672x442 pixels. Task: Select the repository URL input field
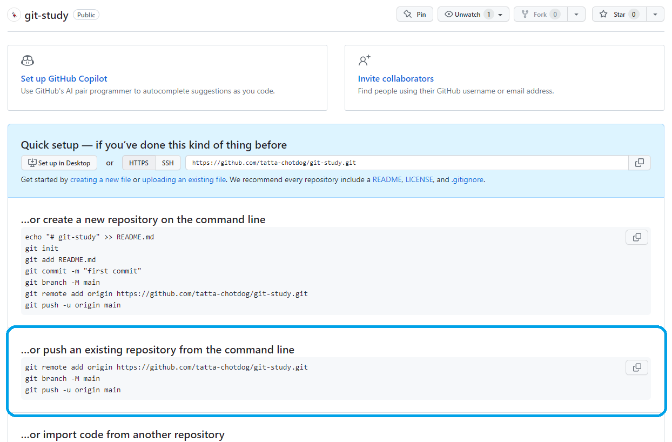tap(405, 163)
